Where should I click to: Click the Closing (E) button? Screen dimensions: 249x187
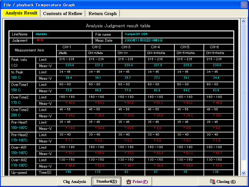pos(223,182)
